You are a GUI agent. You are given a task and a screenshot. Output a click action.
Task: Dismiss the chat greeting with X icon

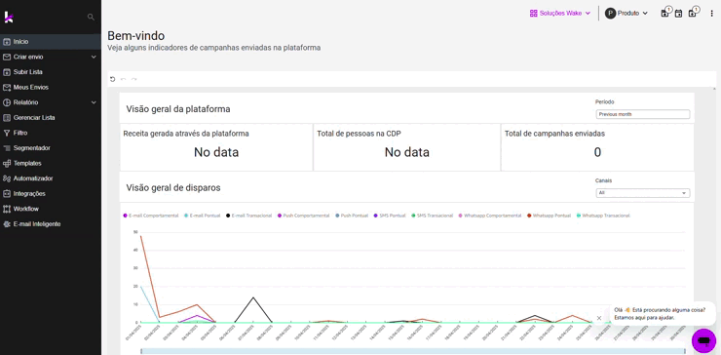click(598, 318)
